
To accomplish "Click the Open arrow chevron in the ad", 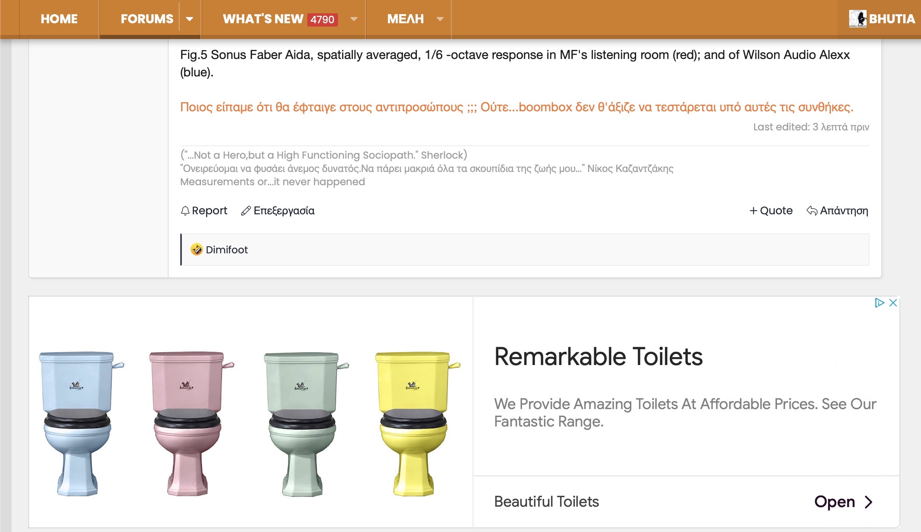I will pos(868,502).
